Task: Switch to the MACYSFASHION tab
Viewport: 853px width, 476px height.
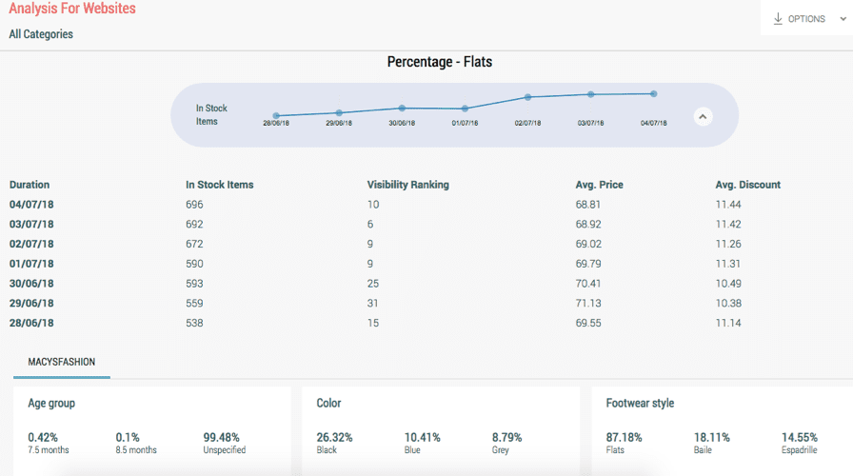Action: 61,362
